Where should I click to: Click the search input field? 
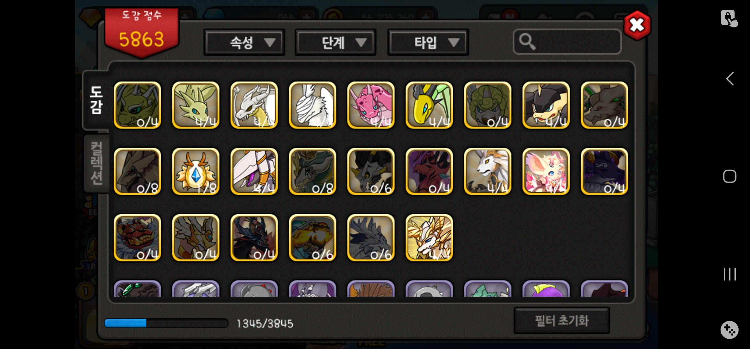567,42
